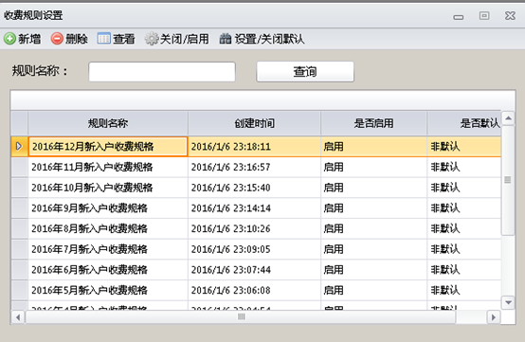Image resolution: width=525 pixels, height=342 pixels.
Task: Click the horizontal scrollbar thumb
Action: coord(241,317)
